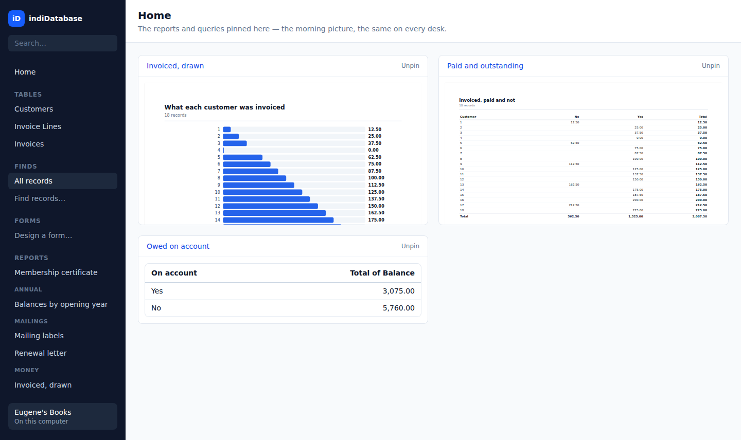Unpin the Invoiced, drawn card
741x440 pixels.
coord(410,66)
